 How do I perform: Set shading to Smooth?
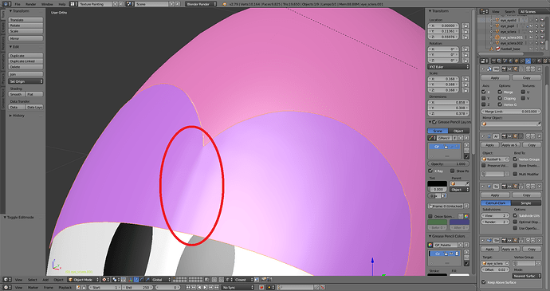tap(17, 94)
